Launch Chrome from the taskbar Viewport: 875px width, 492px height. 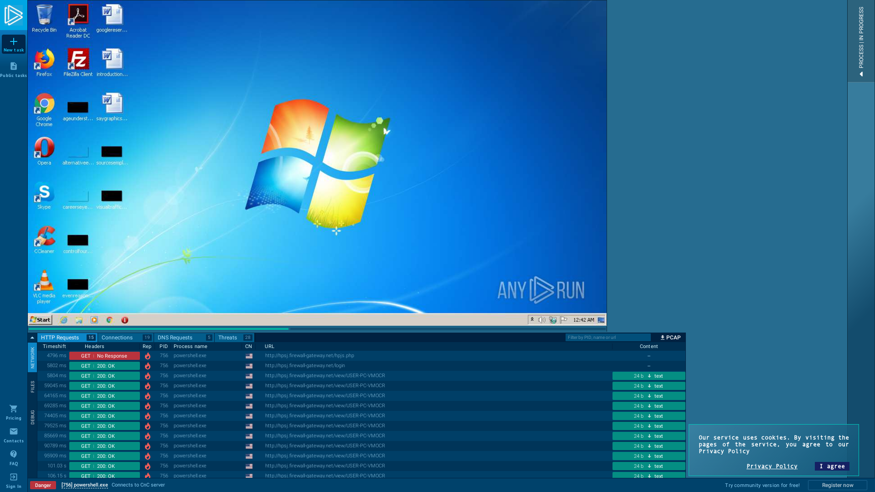tap(109, 320)
